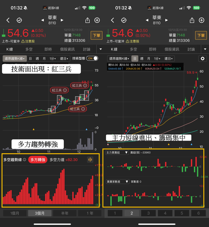
Task: Select the 半年 range button
Action: tap(65, 213)
